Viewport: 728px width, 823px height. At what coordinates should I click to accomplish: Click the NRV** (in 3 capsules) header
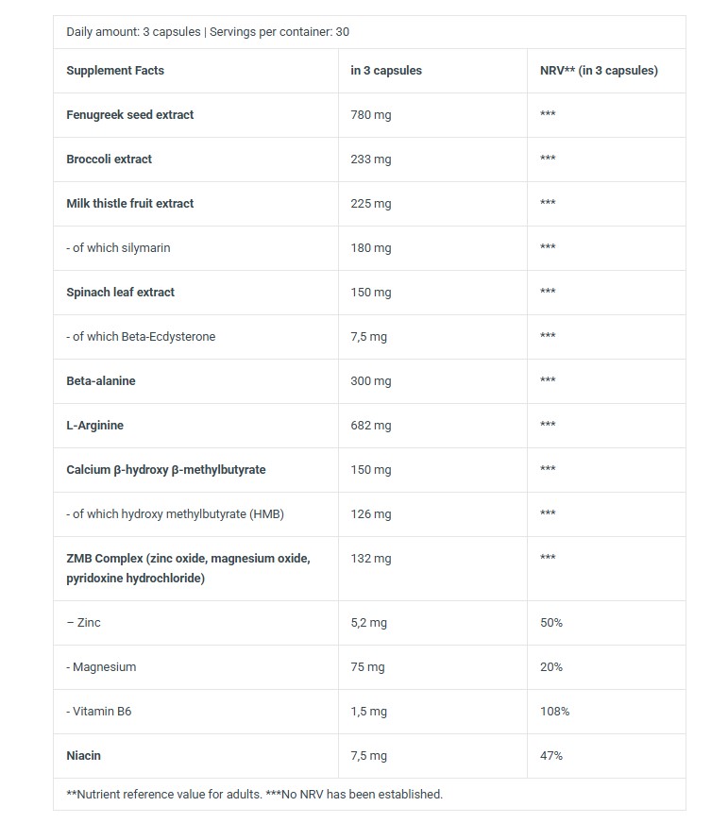click(599, 71)
